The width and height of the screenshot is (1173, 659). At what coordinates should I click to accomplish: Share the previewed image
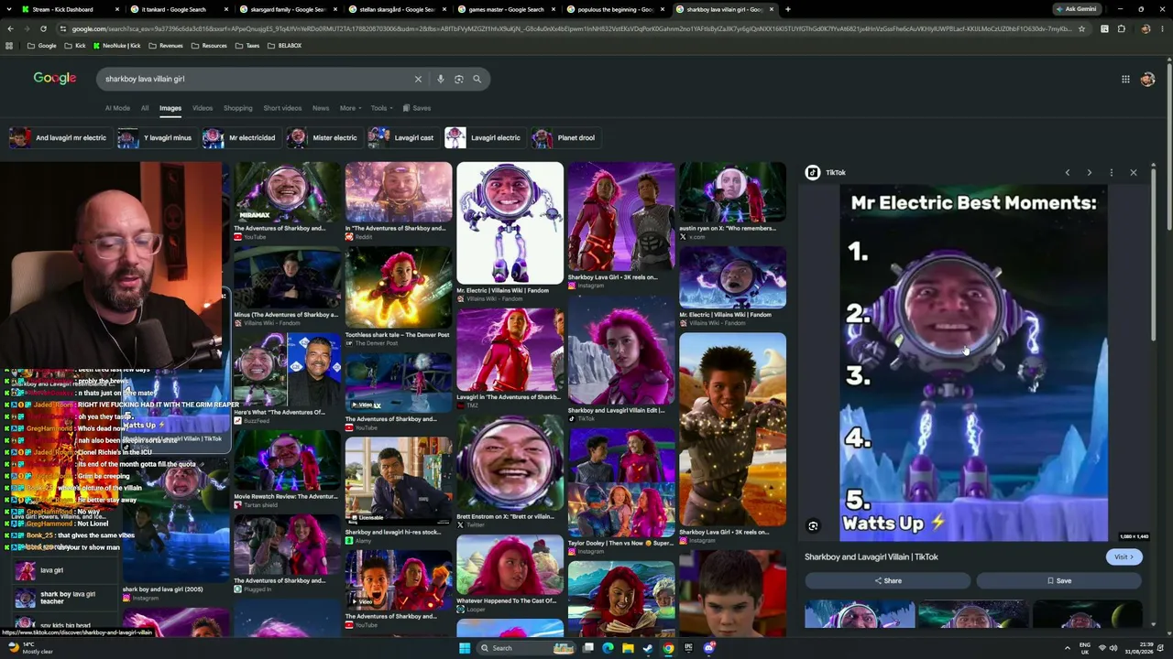tap(887, 580)
